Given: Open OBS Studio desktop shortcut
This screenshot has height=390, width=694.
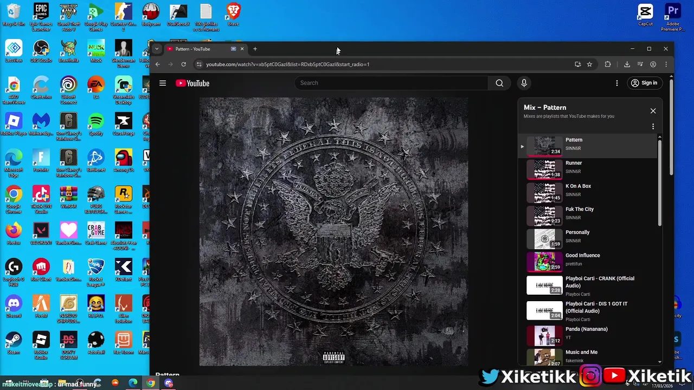Looking at the screenshot, I should tap(41, 51).
